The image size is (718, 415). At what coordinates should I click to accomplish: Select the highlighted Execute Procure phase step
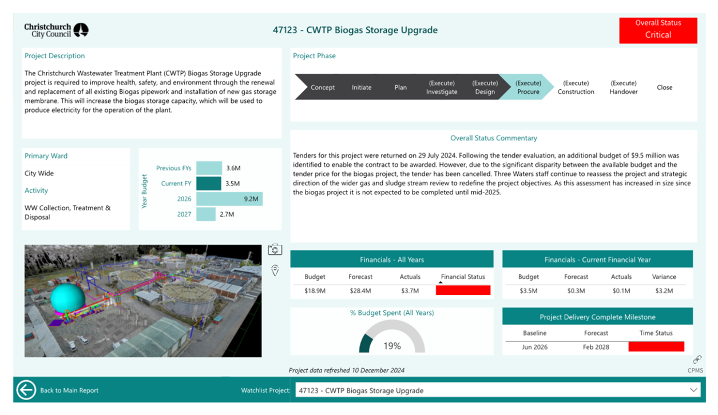click(x=528, y=87)
